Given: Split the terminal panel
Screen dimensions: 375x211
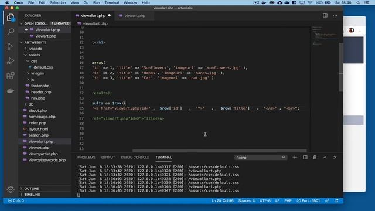Looking at the screenshot, I should click(x=305, y=158).
